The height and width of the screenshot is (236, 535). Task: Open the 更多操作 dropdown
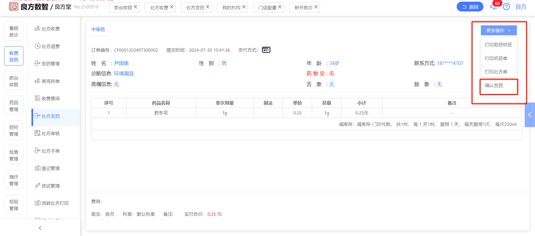[x=499, y=31]
